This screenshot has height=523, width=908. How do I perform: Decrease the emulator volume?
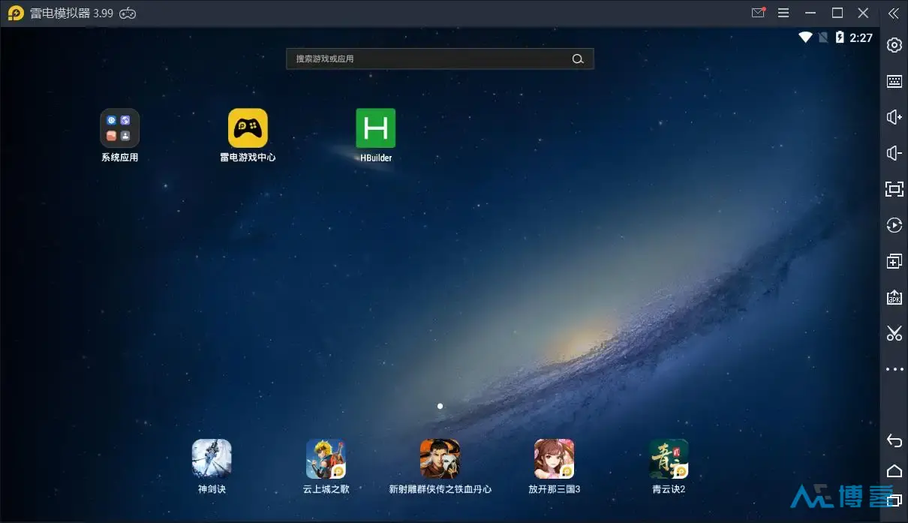click(894, 153)
